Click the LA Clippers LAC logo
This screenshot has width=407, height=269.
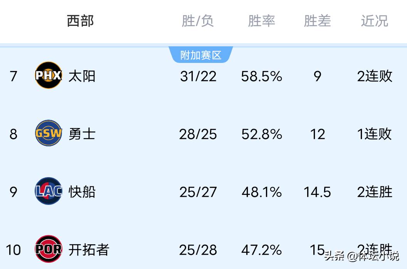tap(48, 191)
